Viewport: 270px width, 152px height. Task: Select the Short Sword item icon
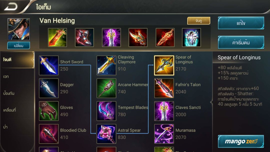point(49,65)
